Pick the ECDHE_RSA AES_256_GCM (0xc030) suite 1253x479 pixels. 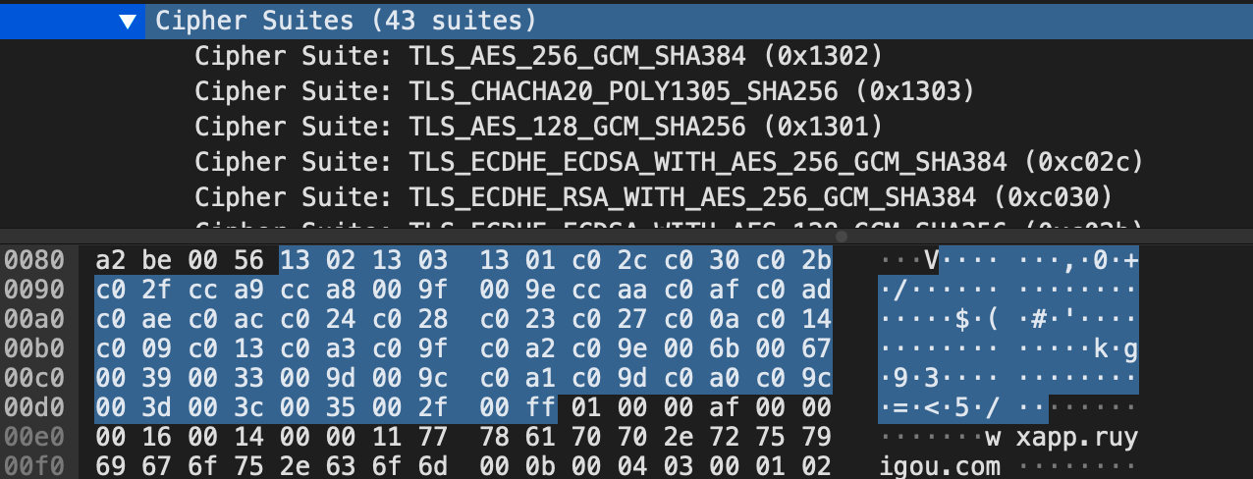(x=653, y=197)
